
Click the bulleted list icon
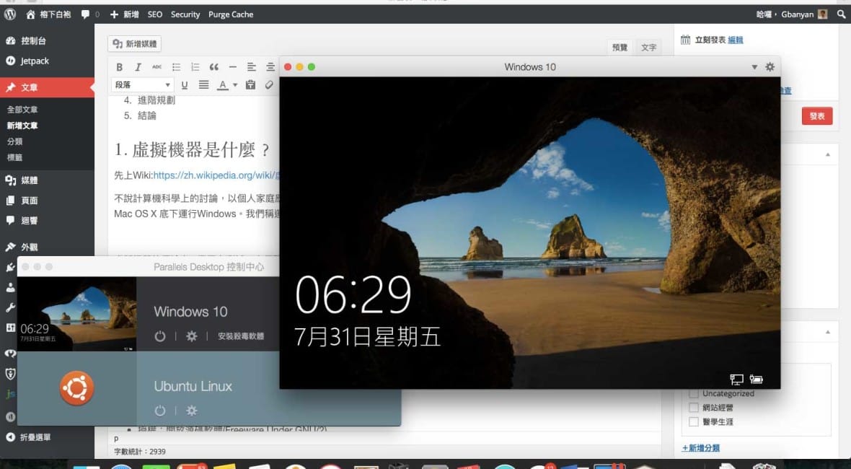click(176, 67)
